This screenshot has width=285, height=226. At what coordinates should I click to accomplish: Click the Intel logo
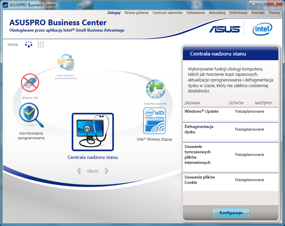(262, 29)
